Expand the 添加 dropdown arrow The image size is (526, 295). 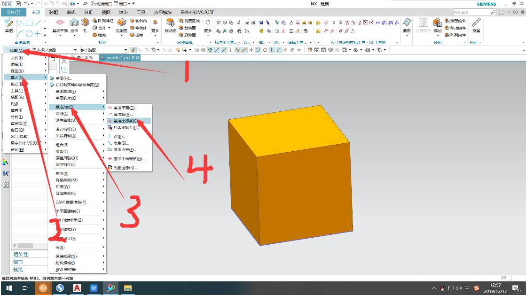(x=438, y=35)
